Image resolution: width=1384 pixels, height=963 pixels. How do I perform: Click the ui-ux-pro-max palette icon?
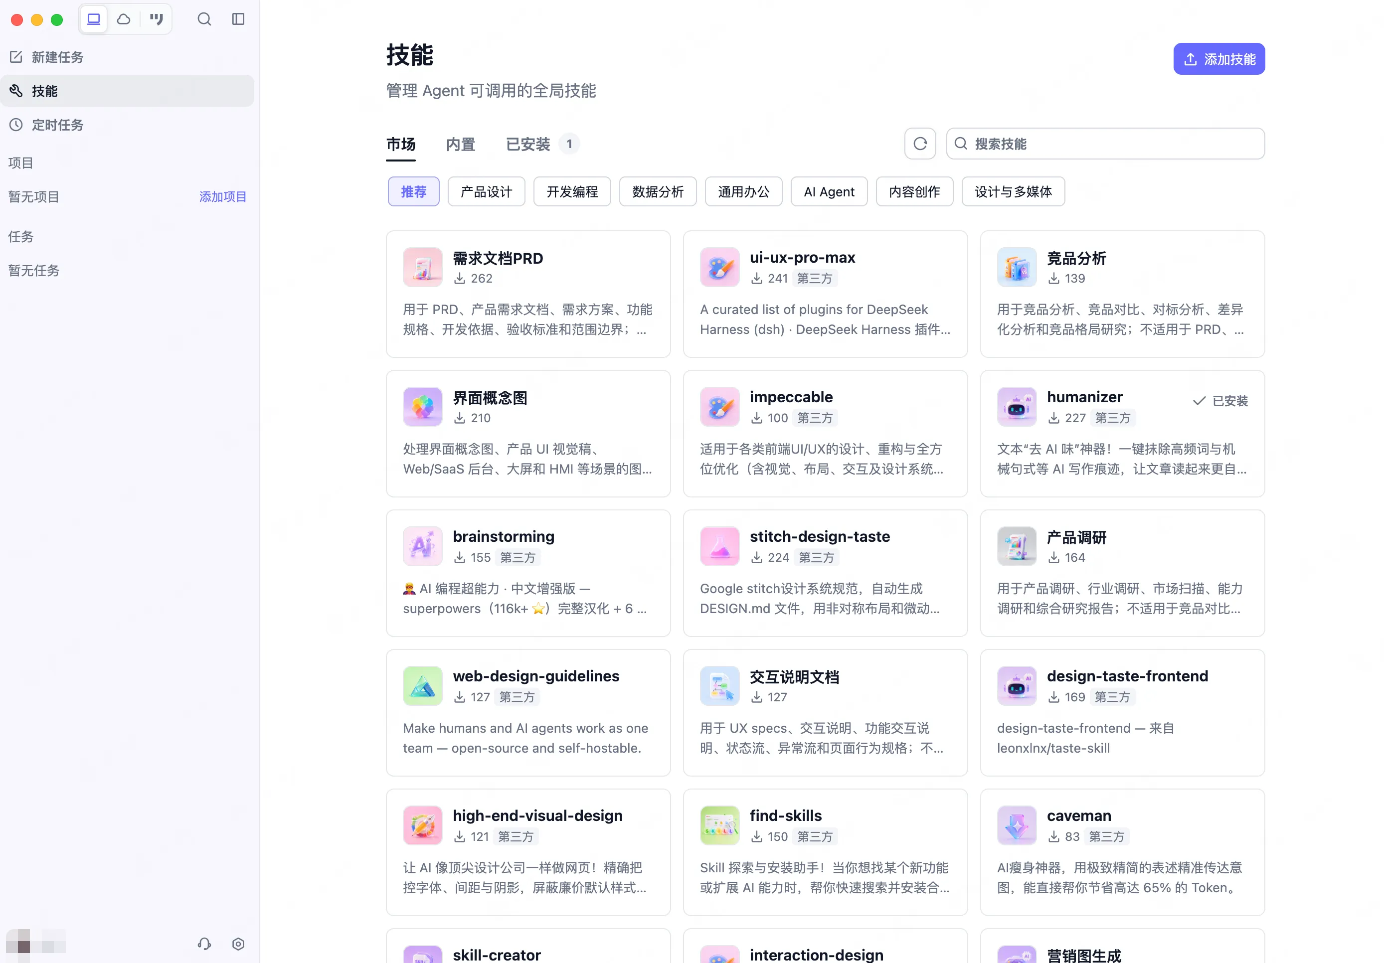pos(720,267)
